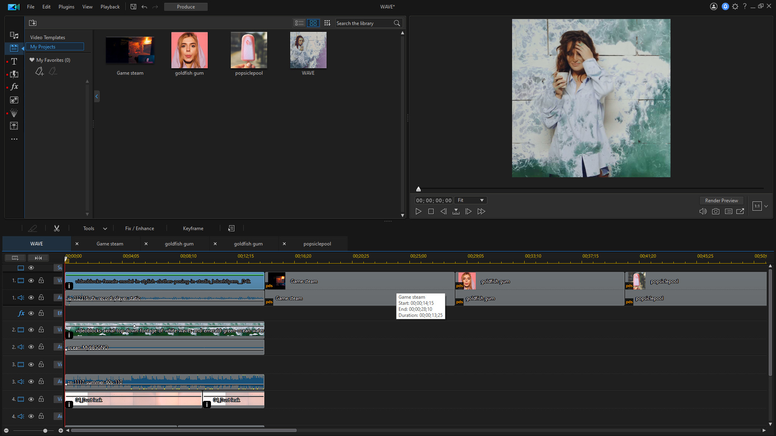Click the Produce button
776x436 pixels.
186,6
